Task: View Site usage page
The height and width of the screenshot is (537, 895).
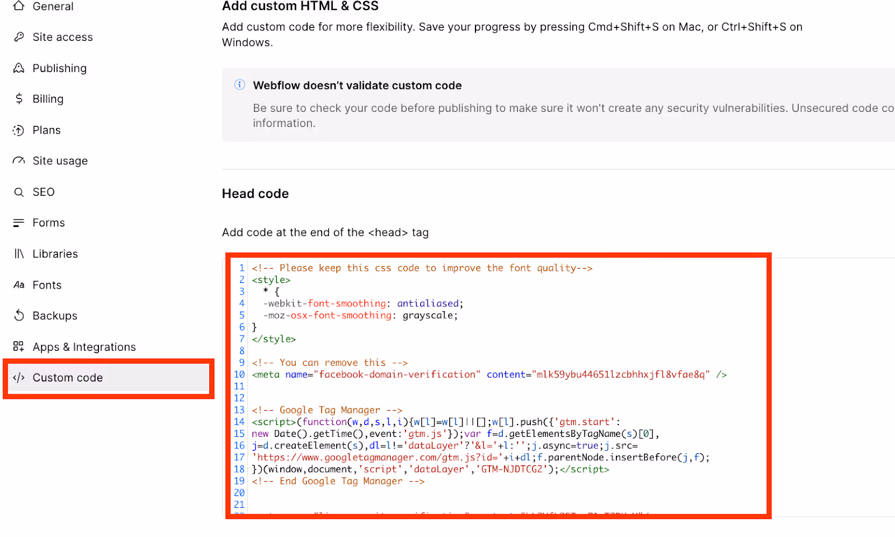Action: 60,161
